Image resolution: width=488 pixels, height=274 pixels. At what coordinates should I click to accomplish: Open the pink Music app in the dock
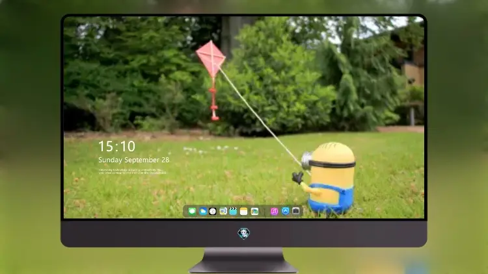tap(274, 212)
